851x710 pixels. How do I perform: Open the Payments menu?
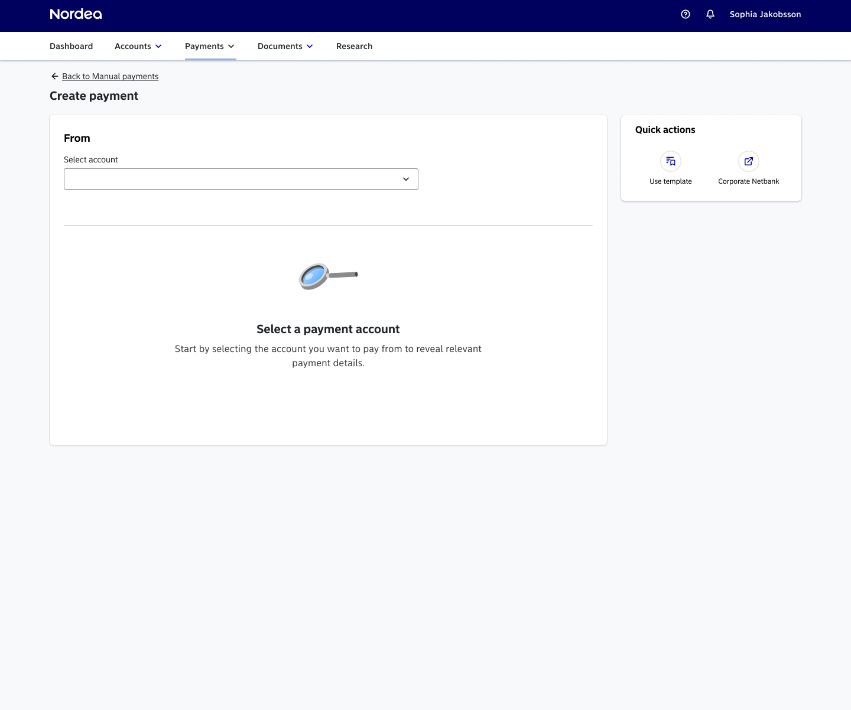tap(210, 46)
